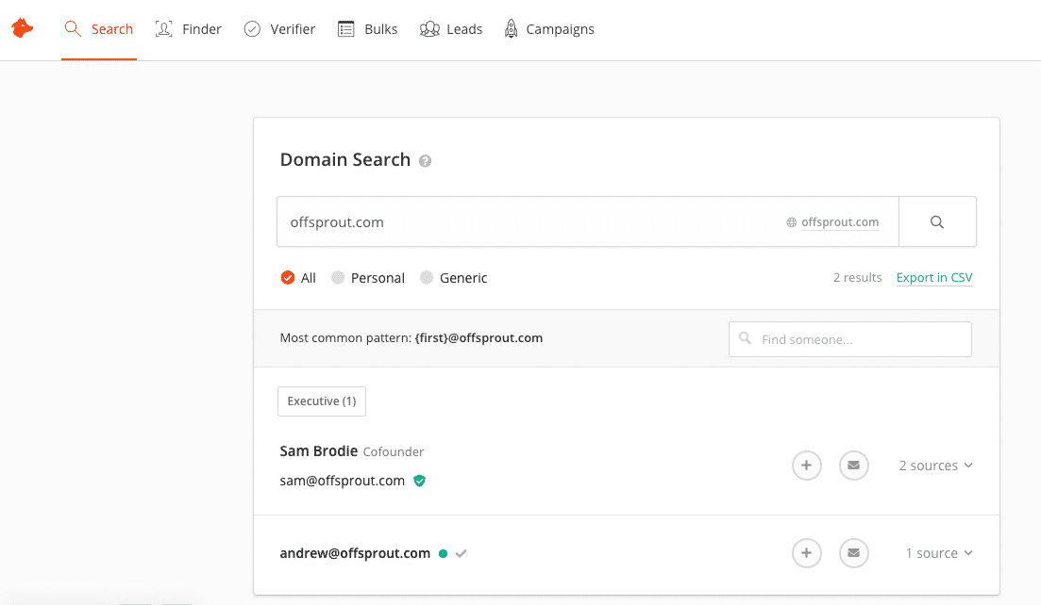The width and height of the screenshot is (1041, 605).
Task: Open the Search tab
Action: click(99, 29)
